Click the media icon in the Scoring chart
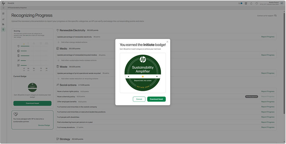286x144 pixels. [x=18, y=51]
